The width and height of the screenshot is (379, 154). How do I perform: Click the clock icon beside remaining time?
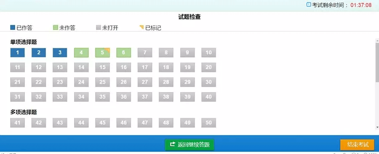(x=309, y=4)
